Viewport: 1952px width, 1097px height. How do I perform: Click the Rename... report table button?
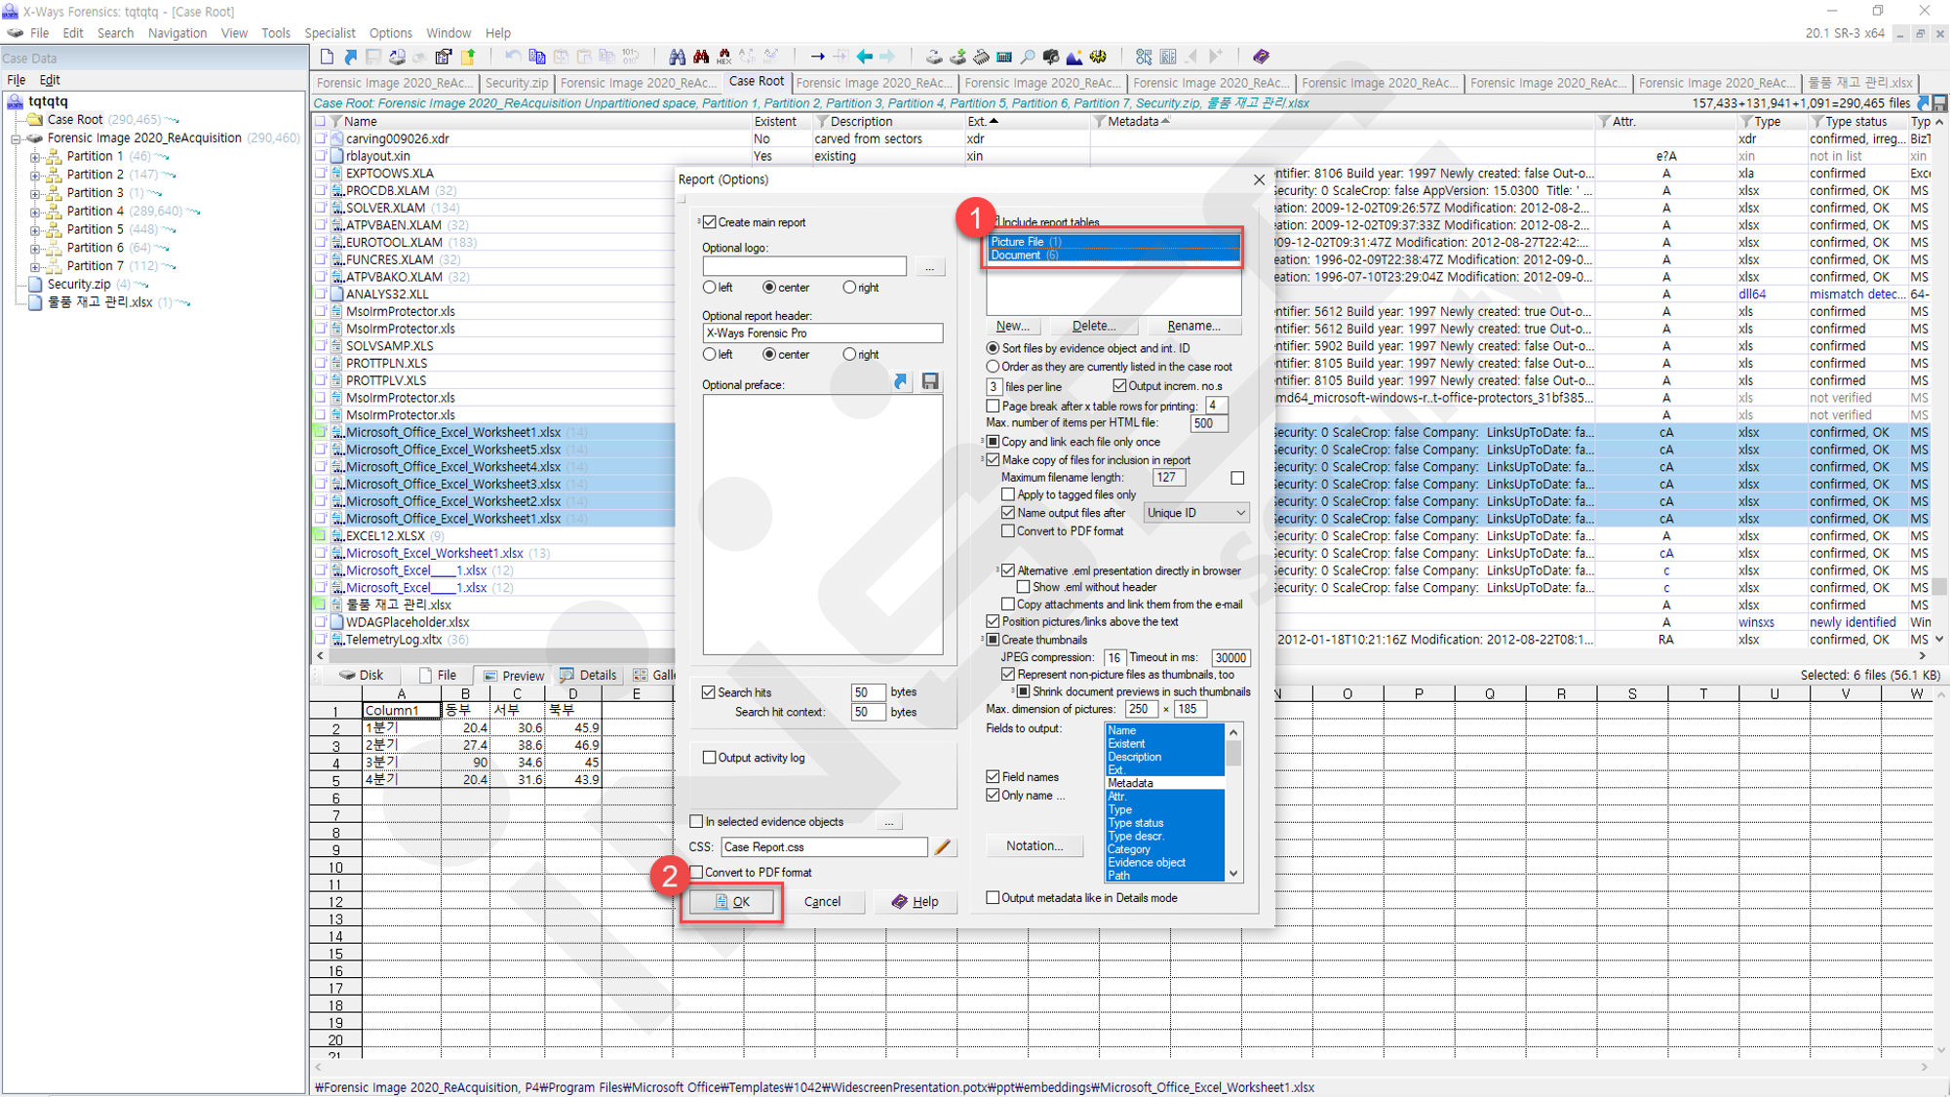click(x=1193, y=326)
